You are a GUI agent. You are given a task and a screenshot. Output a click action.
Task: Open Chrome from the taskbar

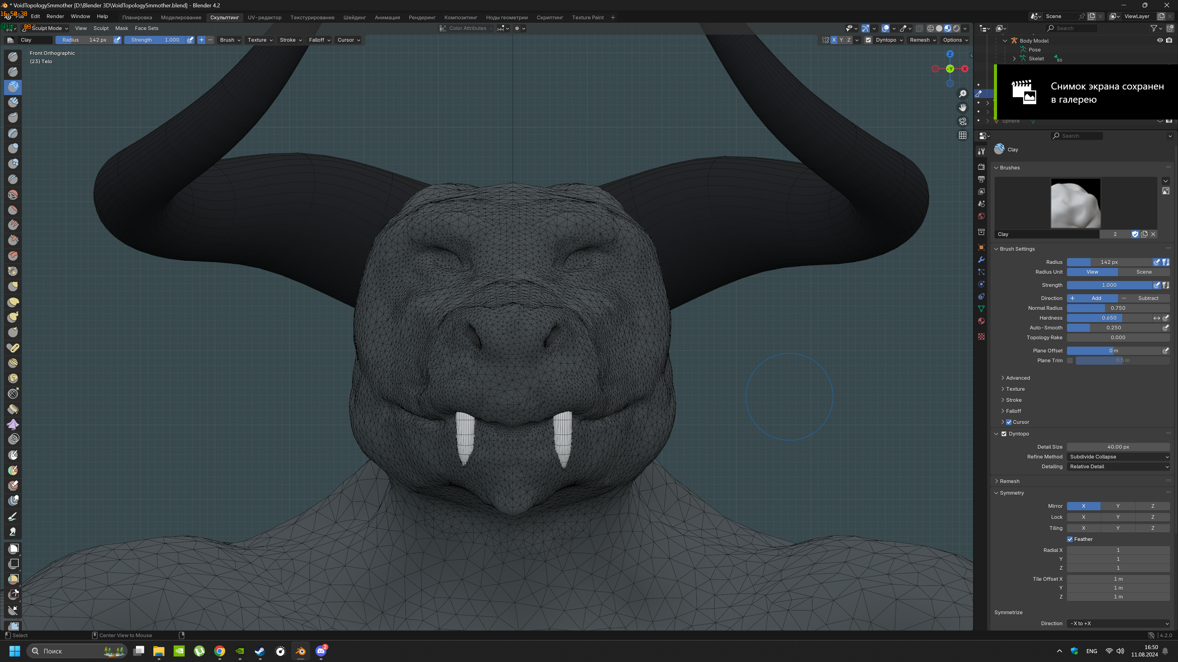click(220, 651)
